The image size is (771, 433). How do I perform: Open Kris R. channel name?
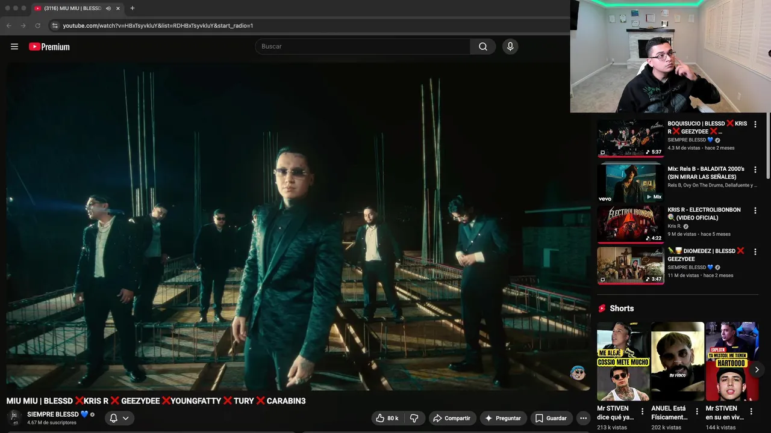tap(674, 226)
